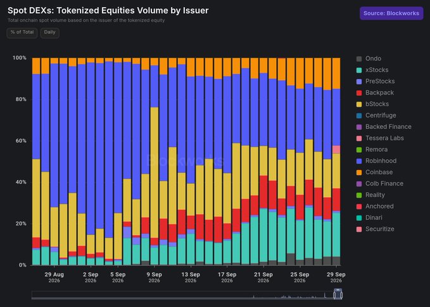Viewport: 430px width, 307px height.
Task: Click the '20%' y-axis label
Action: tap(21, 224)
